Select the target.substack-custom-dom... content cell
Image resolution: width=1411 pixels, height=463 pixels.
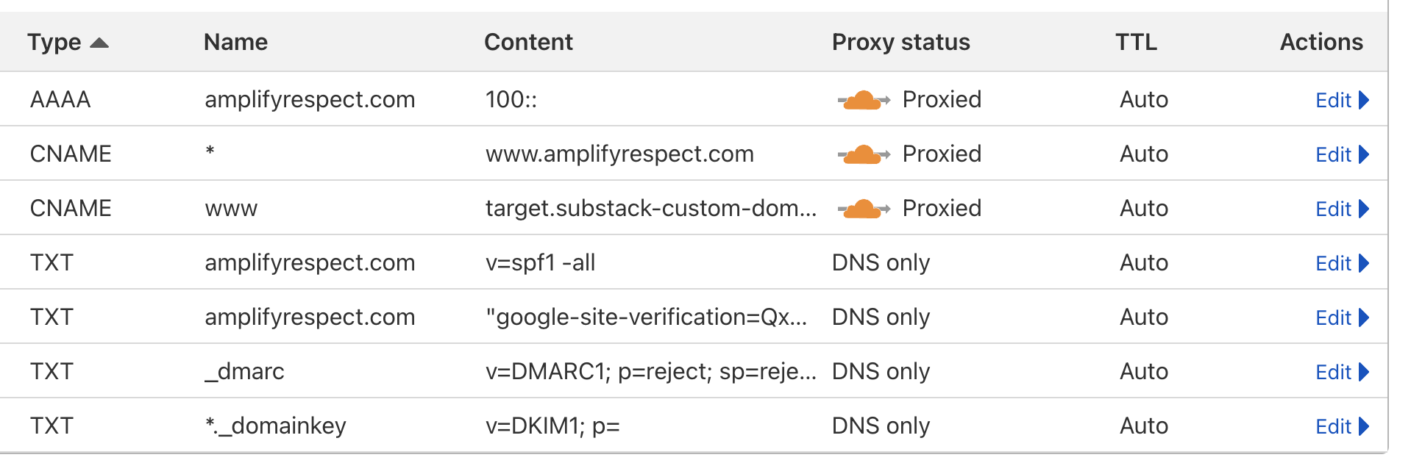(x=651, y=209)
